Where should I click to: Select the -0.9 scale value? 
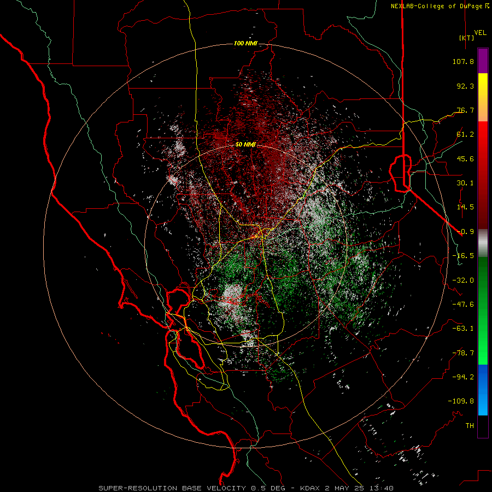click(x=465, y=232)
